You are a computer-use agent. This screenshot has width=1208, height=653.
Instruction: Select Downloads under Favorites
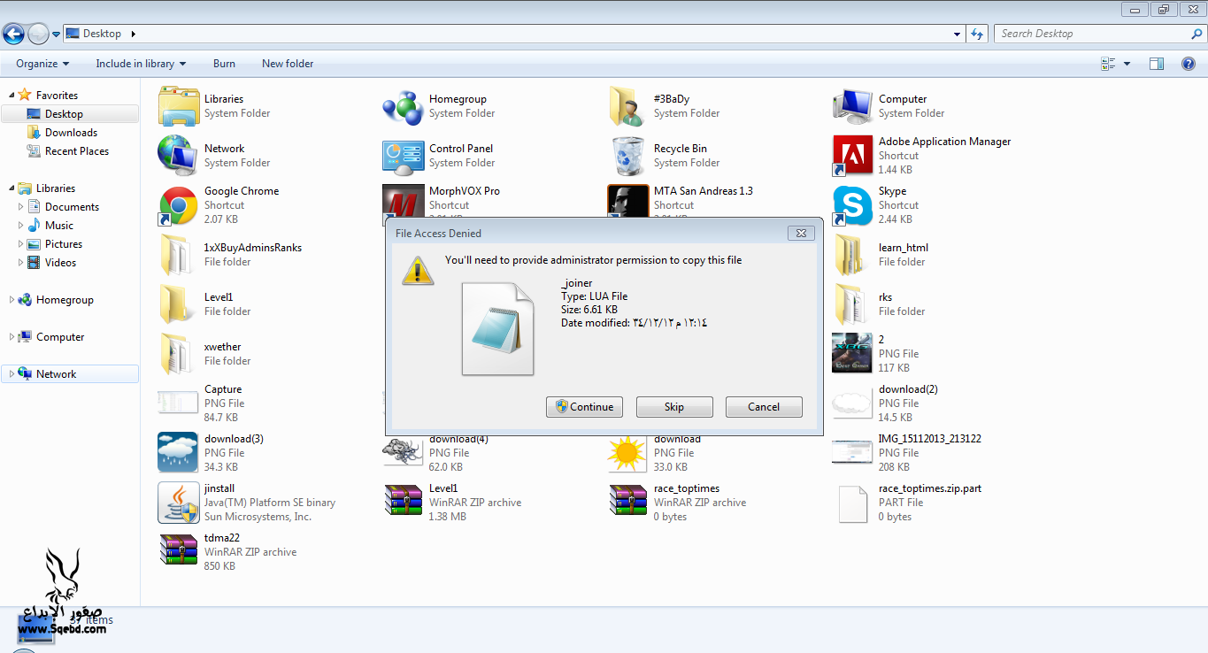[71, 133]
